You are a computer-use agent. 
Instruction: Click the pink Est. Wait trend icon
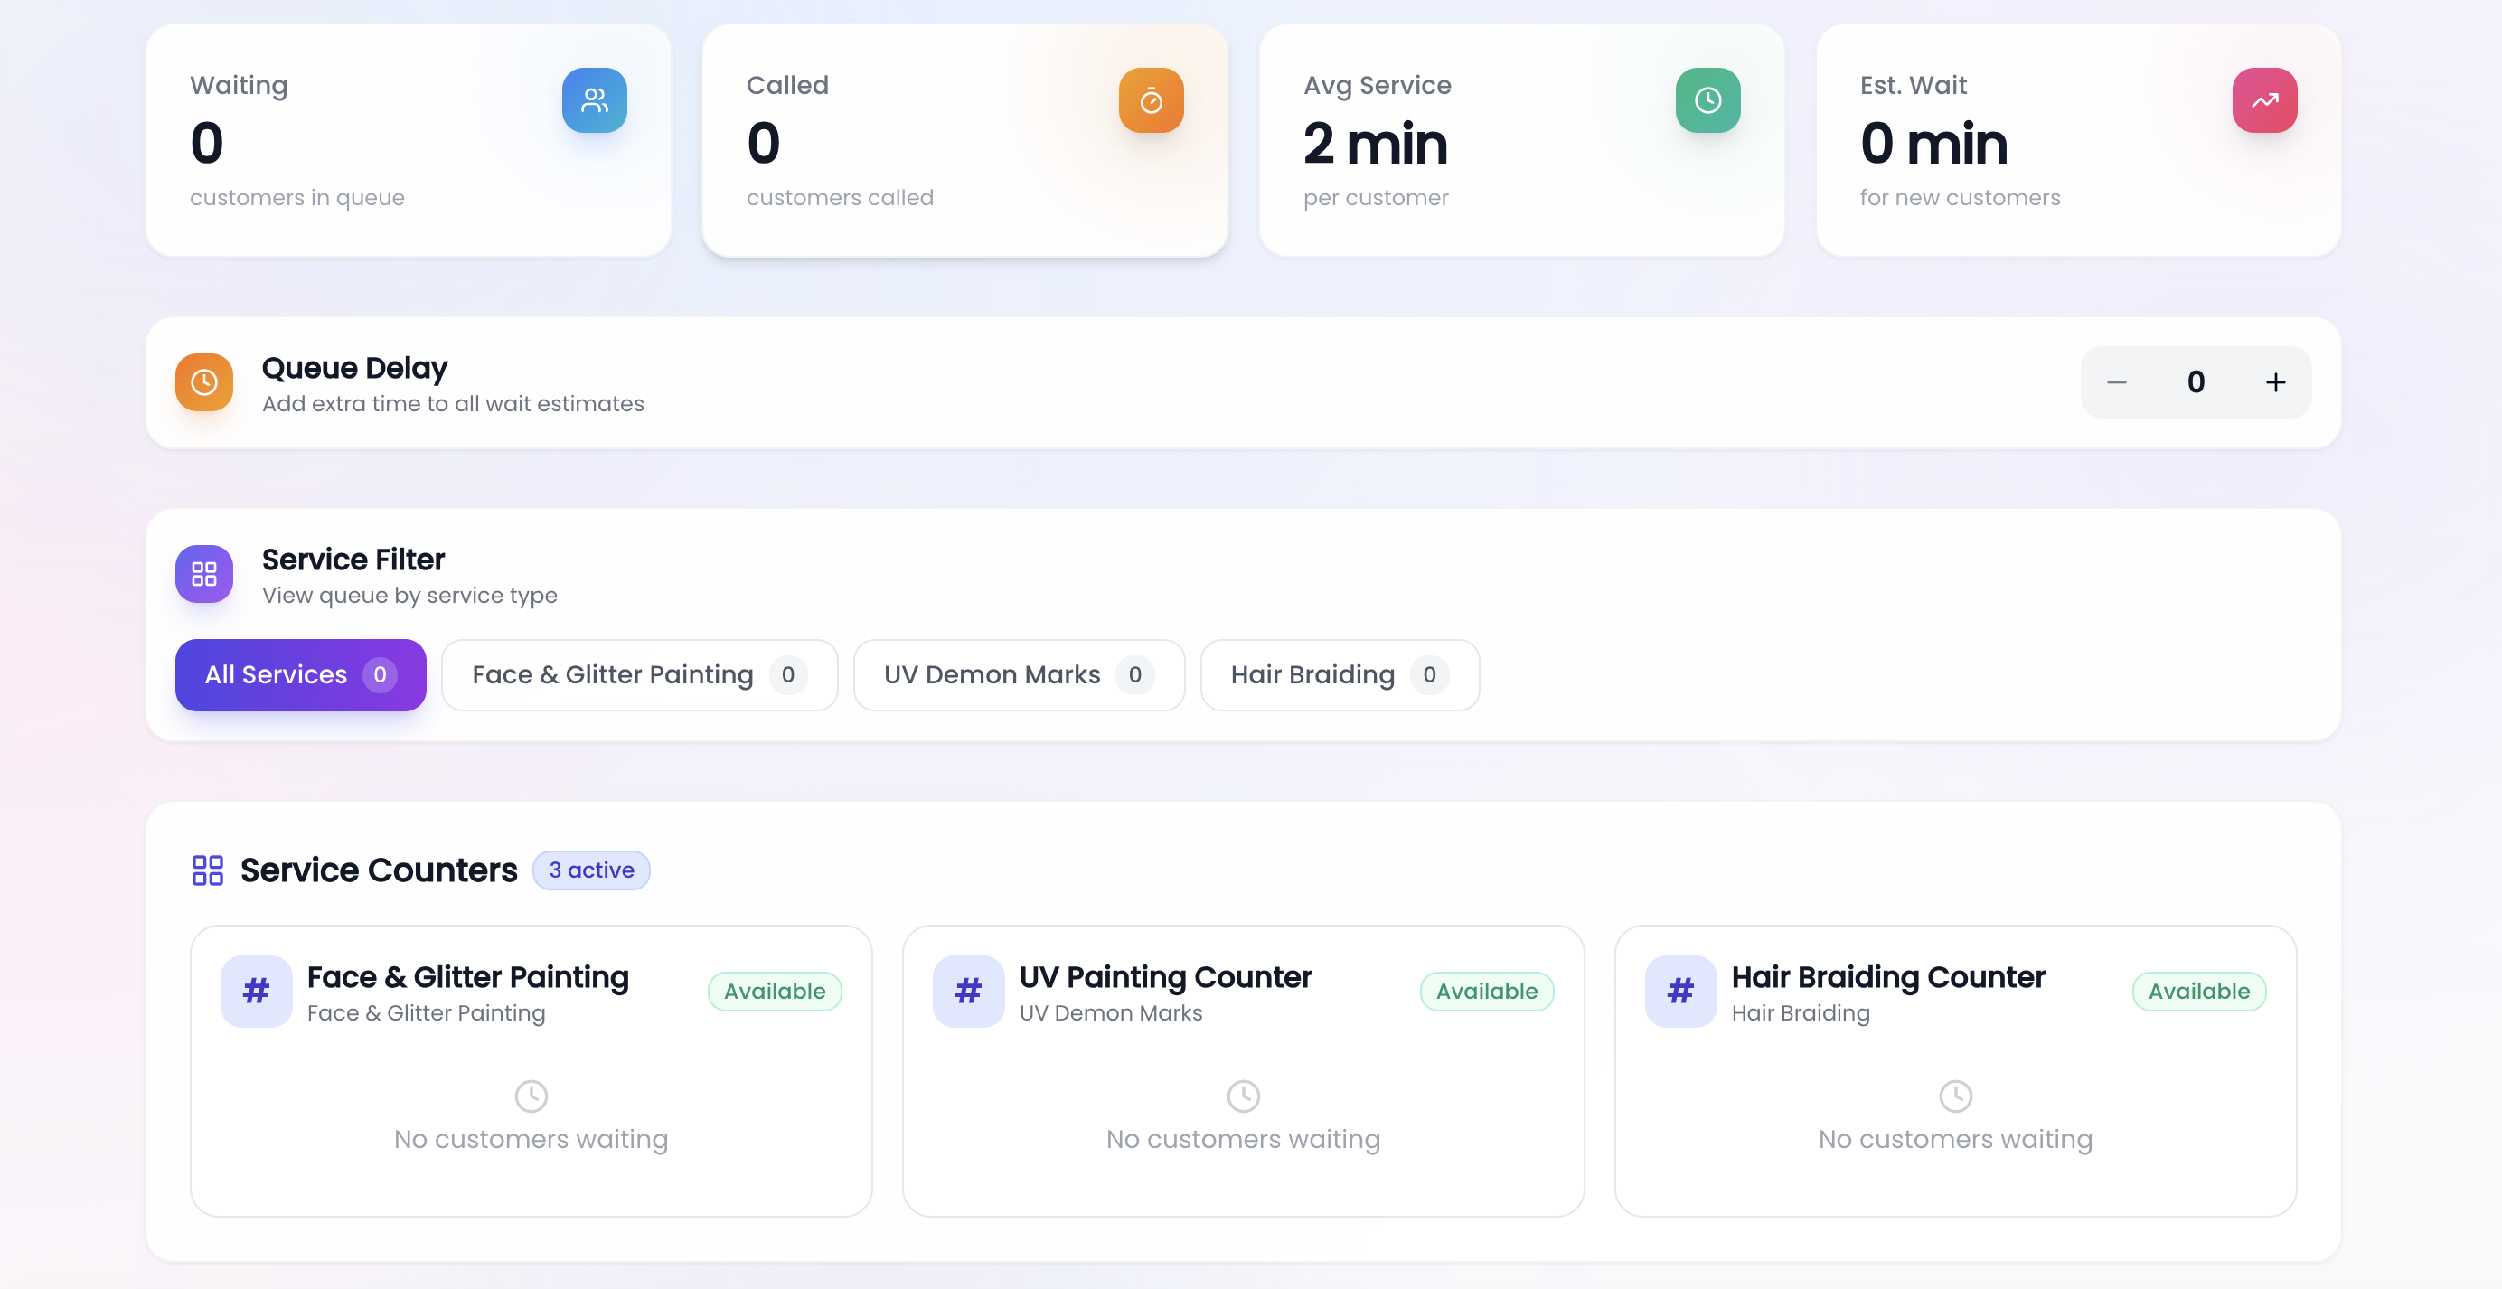coord(2264,100)
